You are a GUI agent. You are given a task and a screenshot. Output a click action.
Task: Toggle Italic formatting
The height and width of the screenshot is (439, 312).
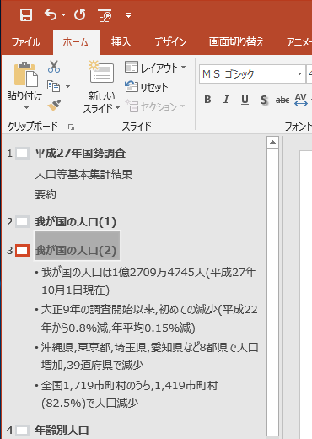tap(226, 100)
